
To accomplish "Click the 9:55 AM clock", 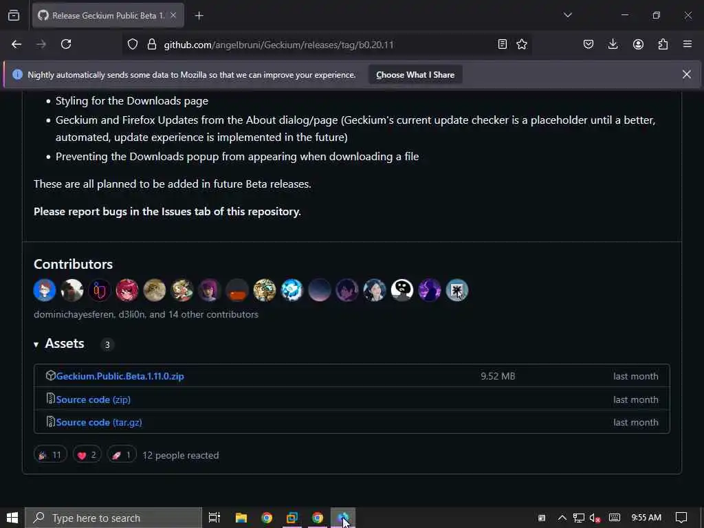I will point(646,518).
